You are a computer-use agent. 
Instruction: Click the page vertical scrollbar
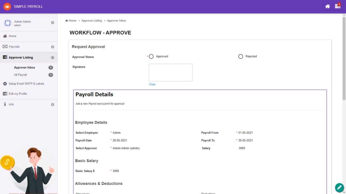(344, 57)
